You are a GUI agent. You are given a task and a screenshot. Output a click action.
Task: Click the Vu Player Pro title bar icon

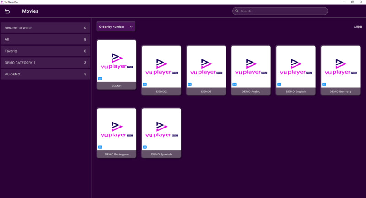click(2, 2)
